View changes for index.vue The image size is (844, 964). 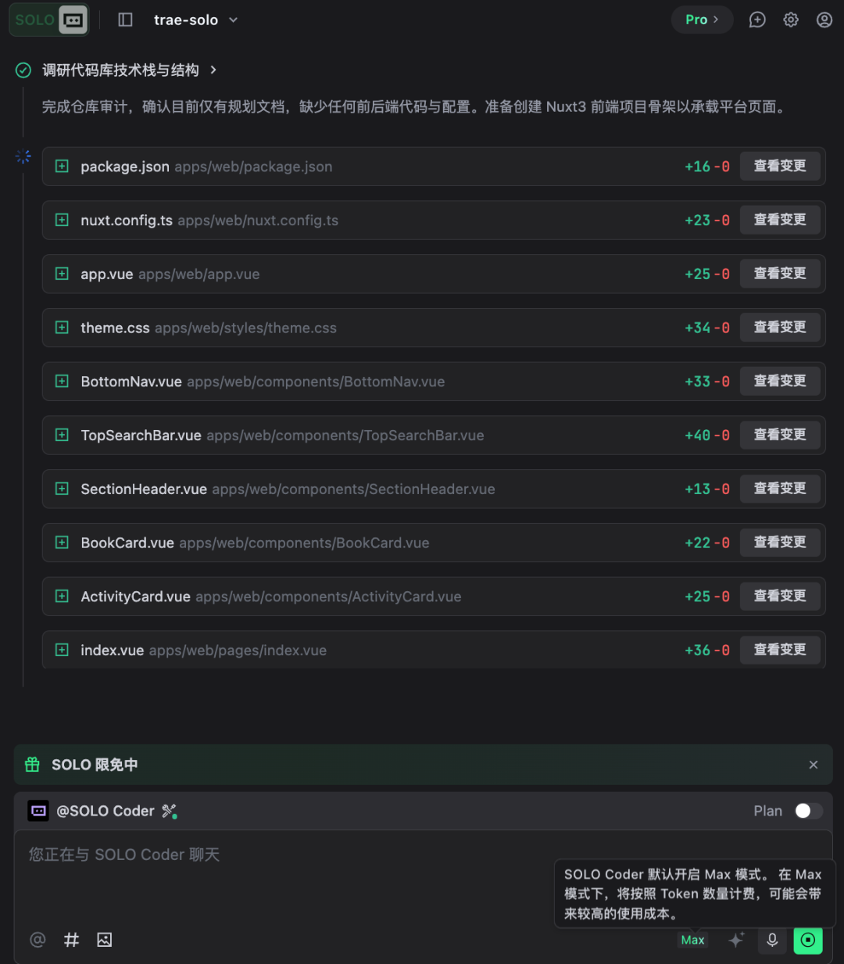(780, 650)
